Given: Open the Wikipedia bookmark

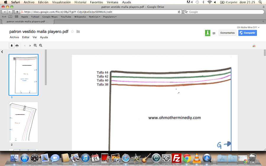Looking at the screenshot, I should click(80, 17).
